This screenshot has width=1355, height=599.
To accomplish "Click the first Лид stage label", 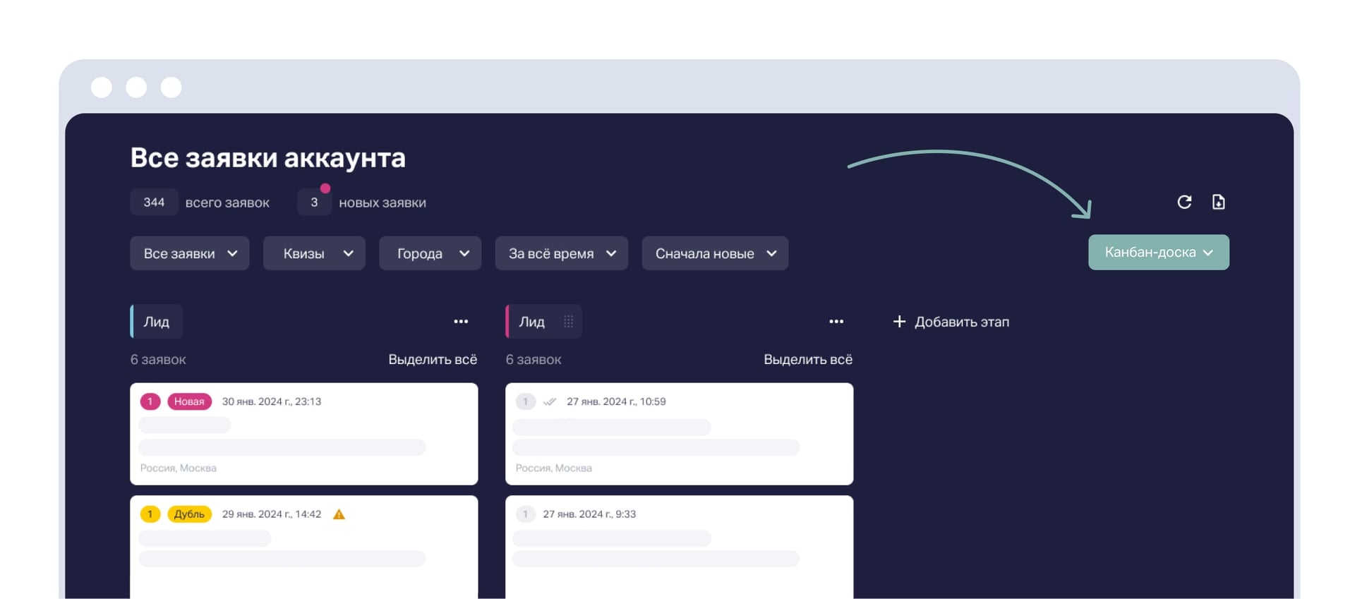I will point(157,322).
